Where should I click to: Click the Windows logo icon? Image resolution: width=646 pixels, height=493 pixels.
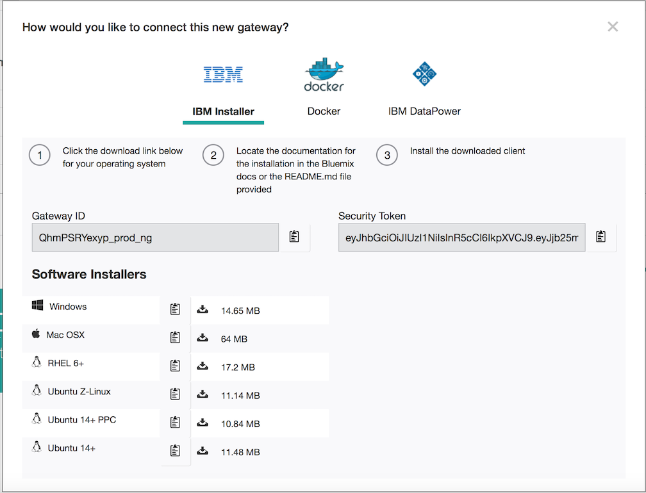coord(37,305)
